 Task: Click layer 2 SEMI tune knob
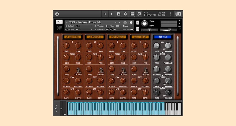pyautogui.click(x=89, y=57)
